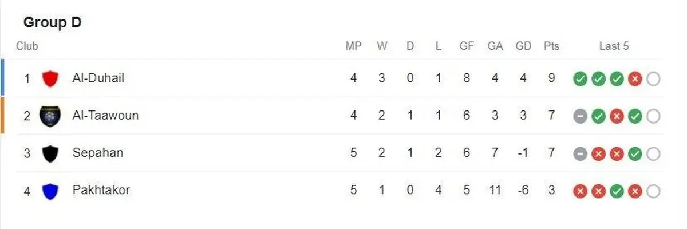Screen dimensions: 687x229
Task: Click Al-Taawoun's grey draw icon in Last 5
Action: tap(581, 116)
